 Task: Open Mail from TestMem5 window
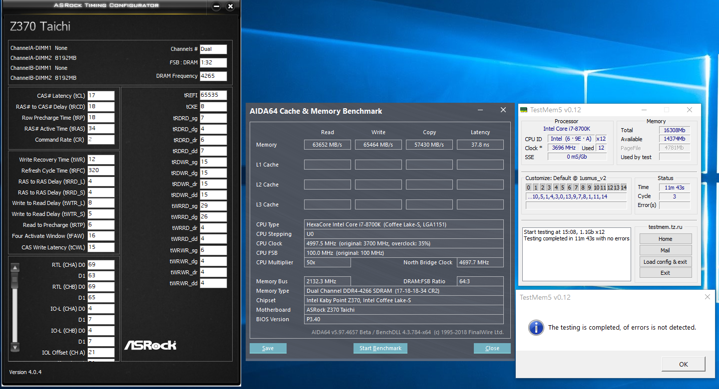coord(666,250)
